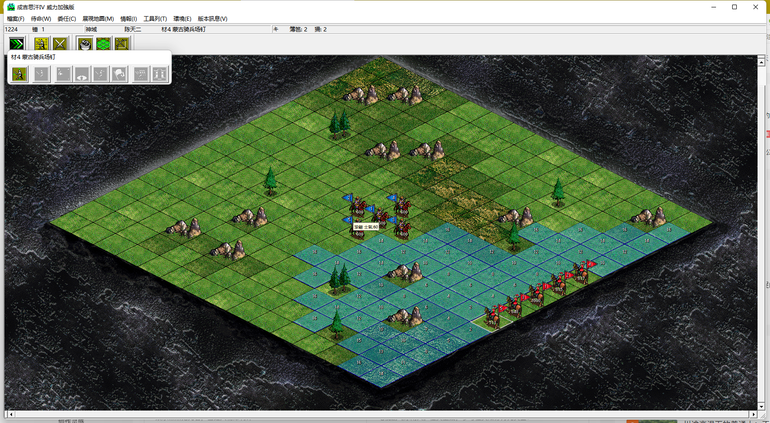
Task: Click the horizontal scrollbar left arrow
Action: [x=11, y=414]
